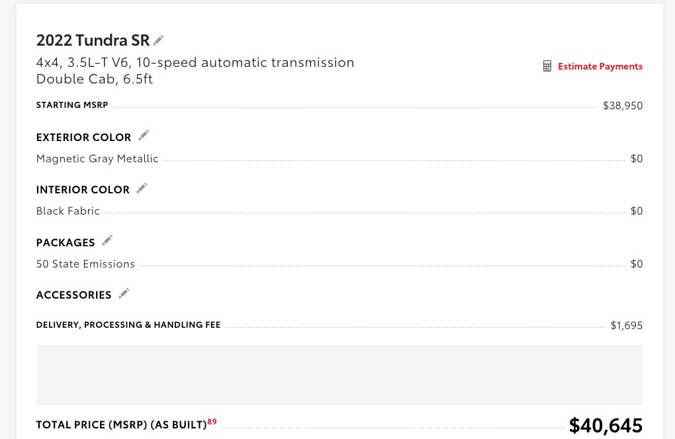Click the edit pencil beside 2022 Tundra SR
Viewport: 675px width, 439px height.
(158, 40)
